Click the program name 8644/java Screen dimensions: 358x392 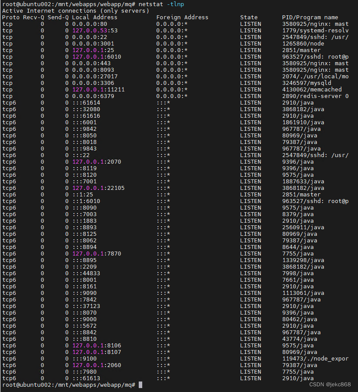pyautogui.click(x=298, y=247)
